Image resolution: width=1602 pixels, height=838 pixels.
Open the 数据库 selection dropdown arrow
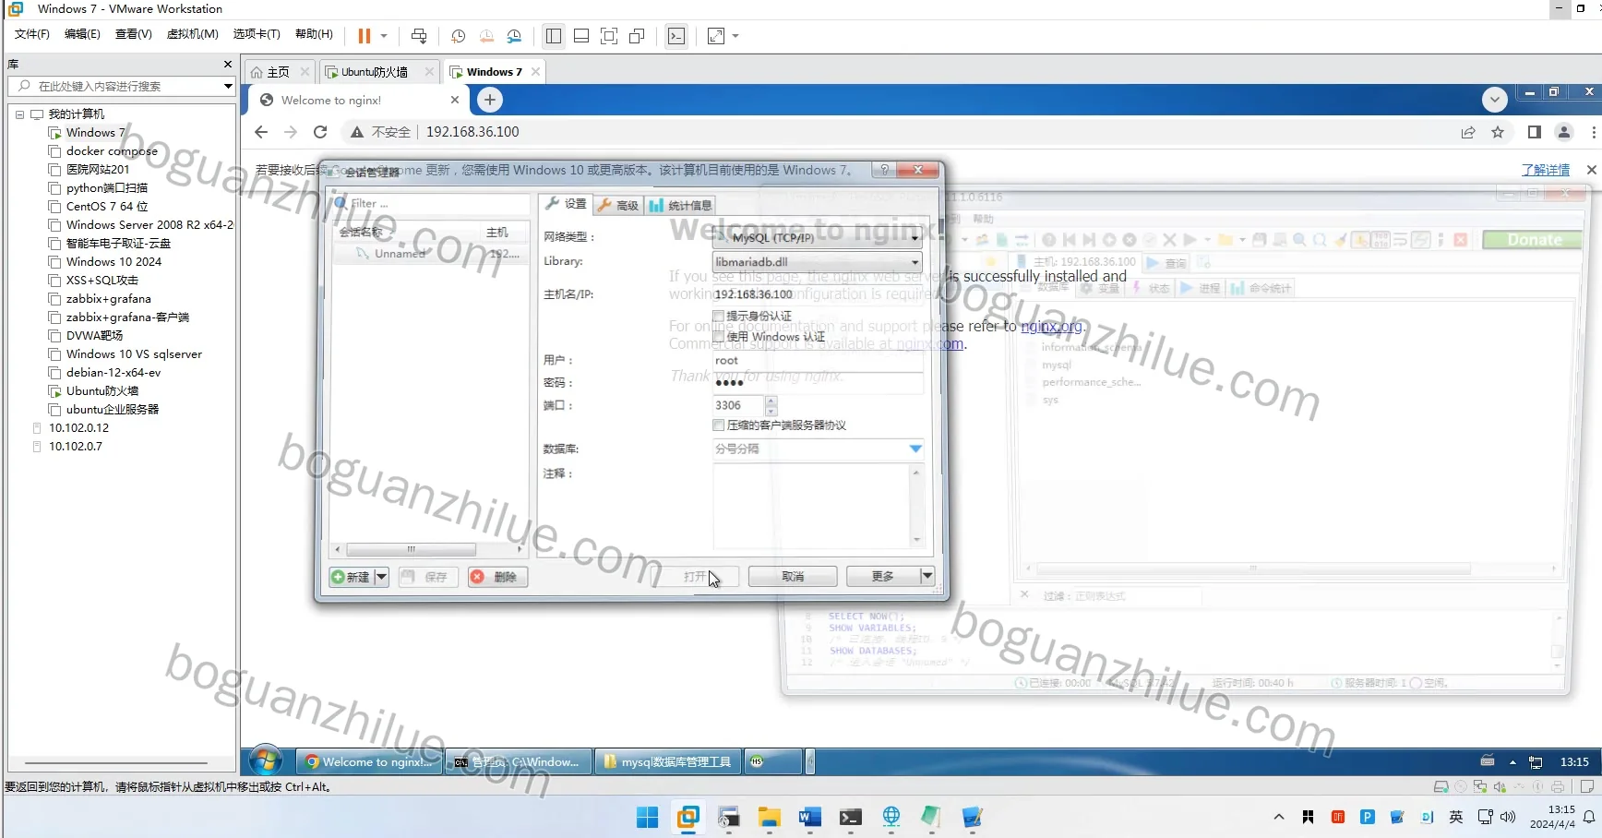tap(915, 449)
